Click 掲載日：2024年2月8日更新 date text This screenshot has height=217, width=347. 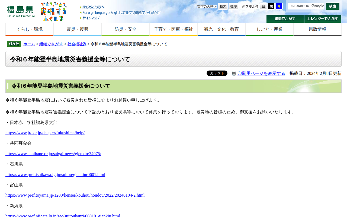click(316, 74)
